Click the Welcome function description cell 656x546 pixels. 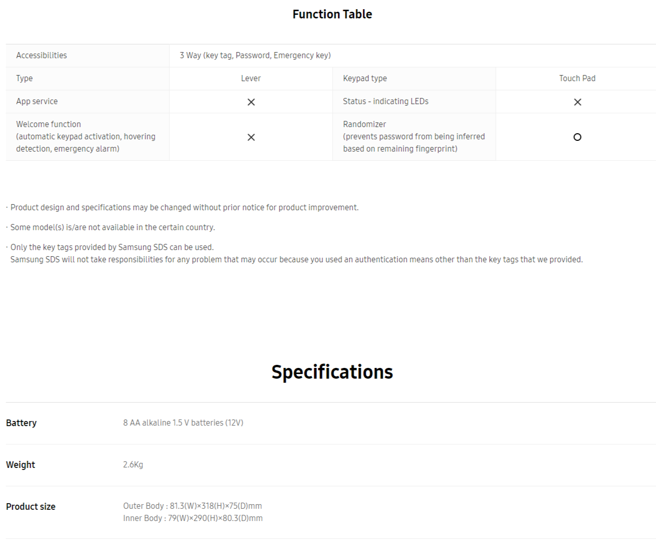(x=88, y=137)
